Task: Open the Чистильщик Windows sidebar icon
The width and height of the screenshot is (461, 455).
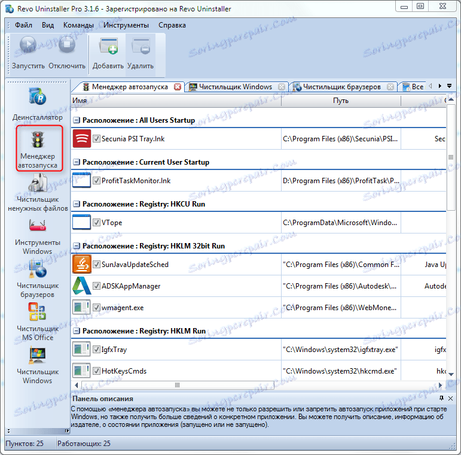Action: pos(37,355)
